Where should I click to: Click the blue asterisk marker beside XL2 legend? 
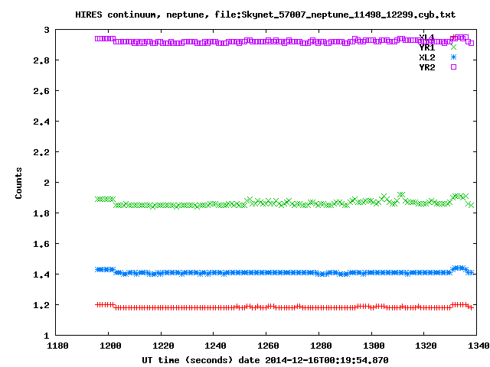pyautogui.click(x=453, y=57)
